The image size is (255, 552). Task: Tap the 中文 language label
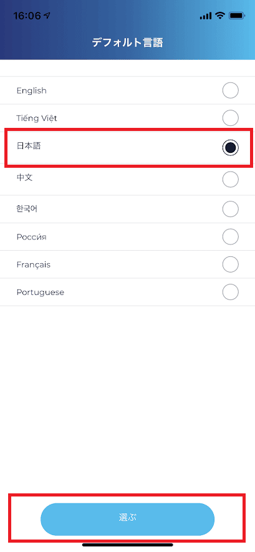pyautogui.click(x=24, y=177)
